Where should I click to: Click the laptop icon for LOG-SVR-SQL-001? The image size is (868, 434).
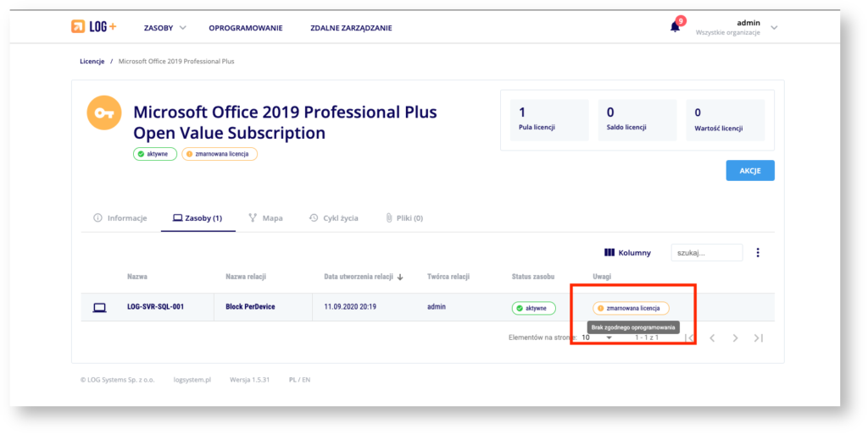point(100,308)
